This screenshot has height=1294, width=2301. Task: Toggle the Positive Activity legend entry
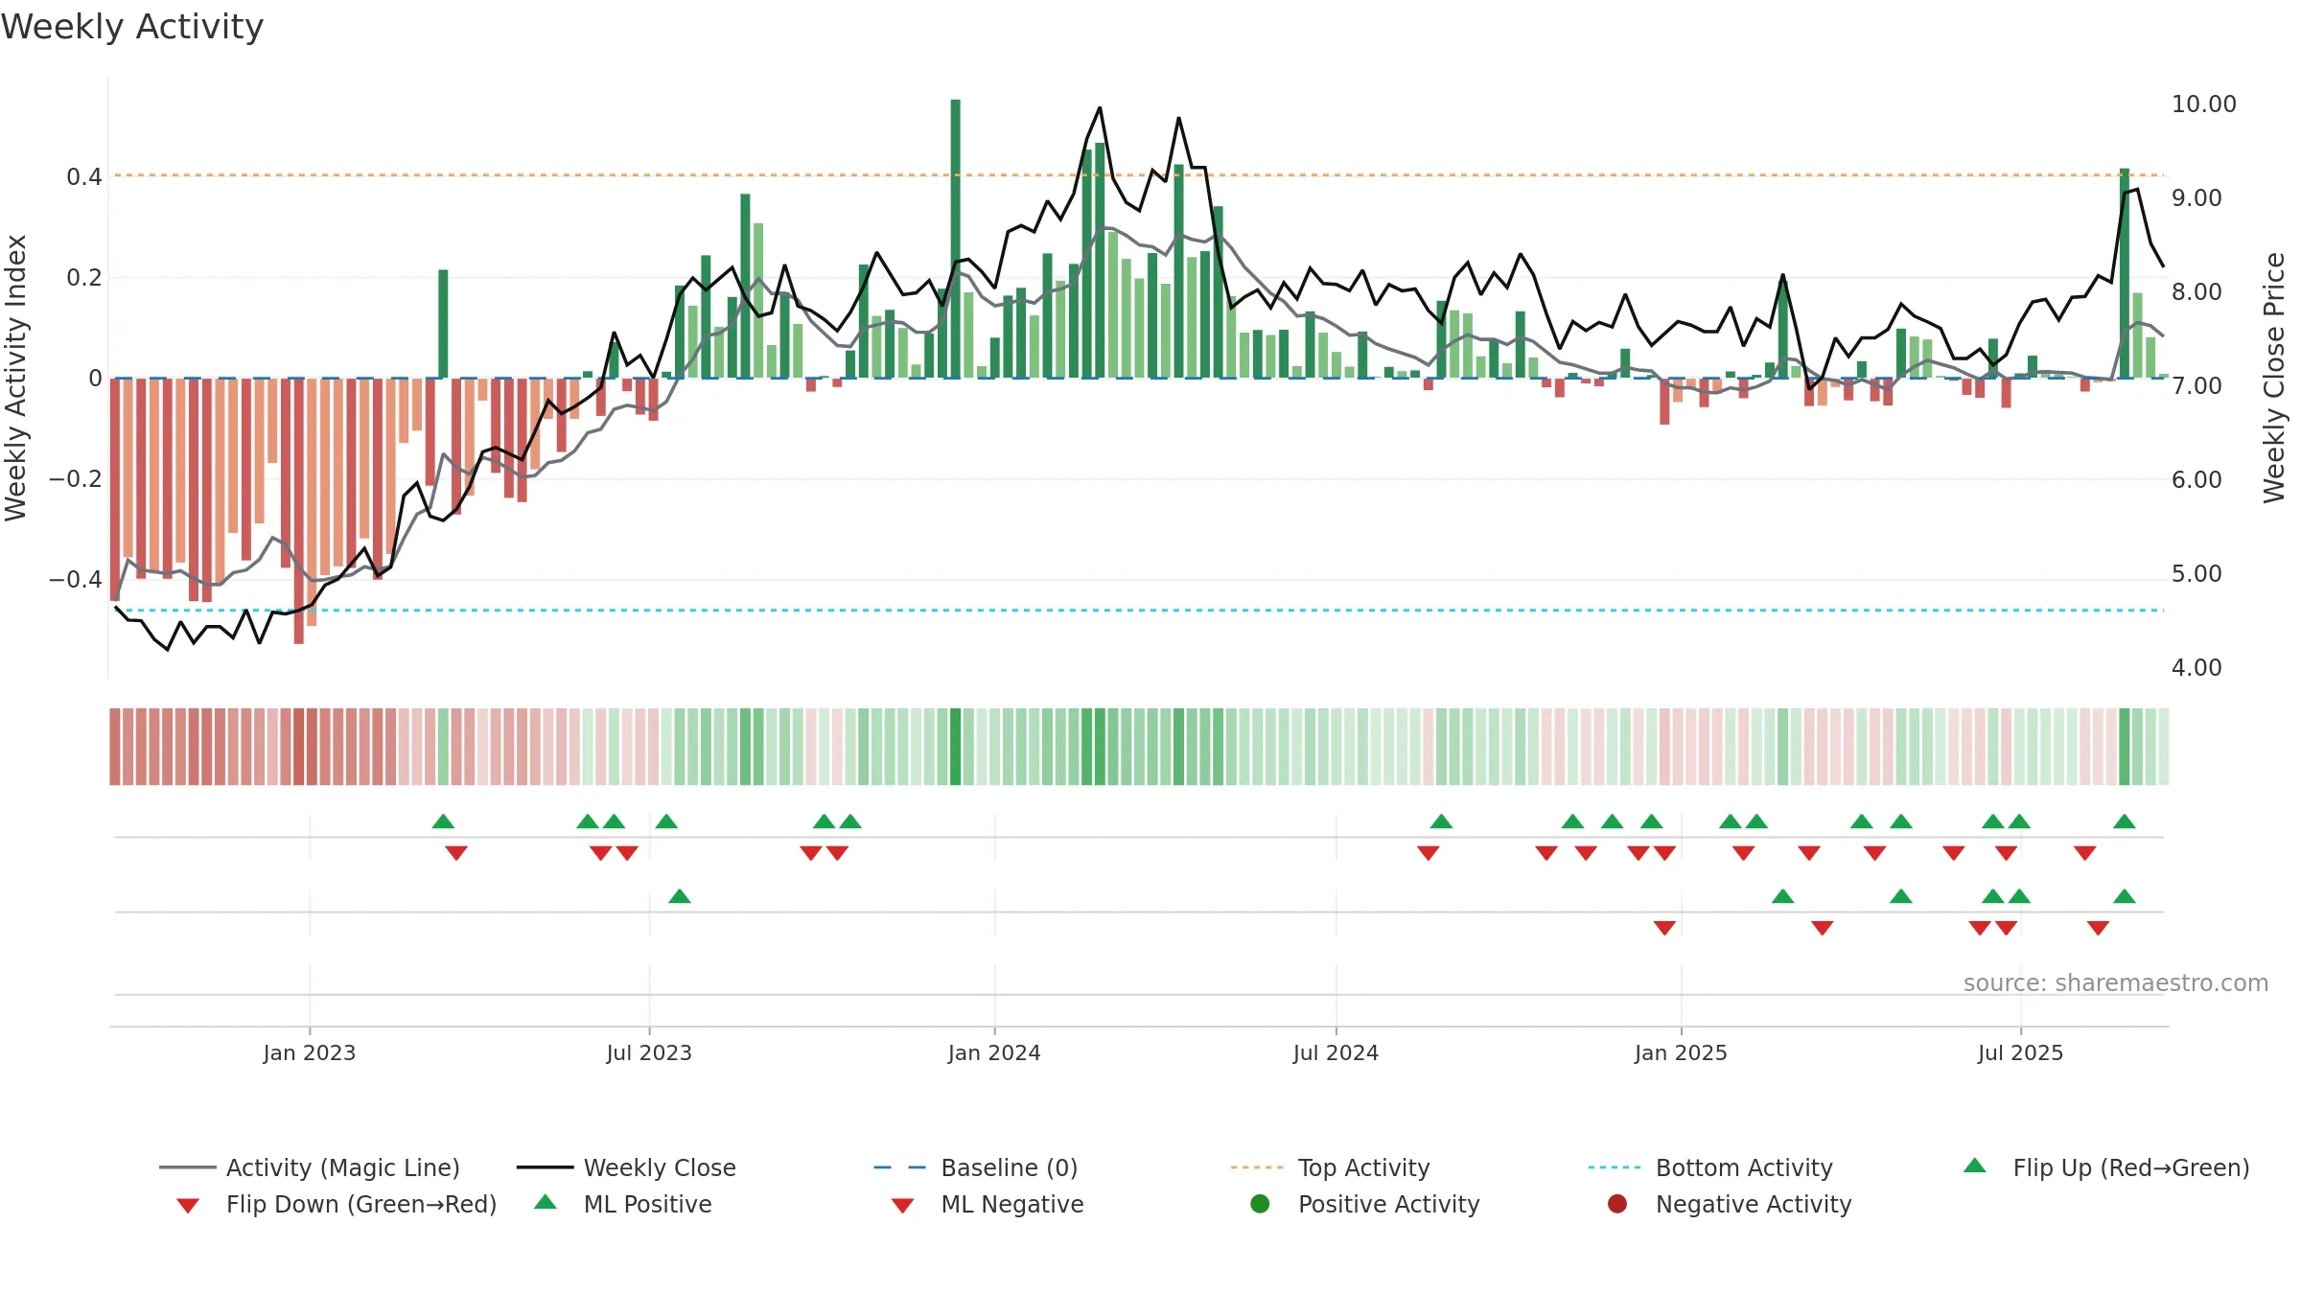(x=1365, y=1204)
